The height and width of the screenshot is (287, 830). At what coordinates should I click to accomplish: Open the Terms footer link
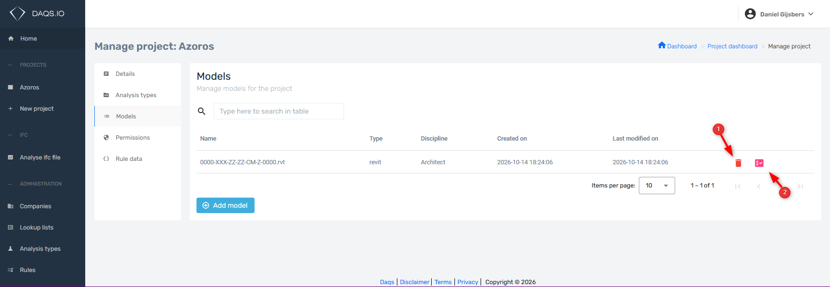(x=443, y=282)
